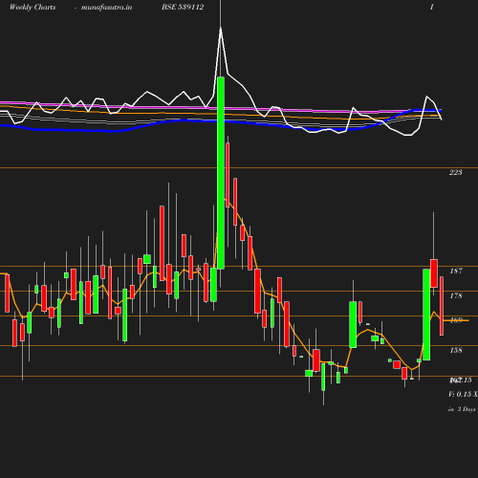Click the 187 price level label
Image resolution: width=478 pixels, height=478 pixels.
456,271
